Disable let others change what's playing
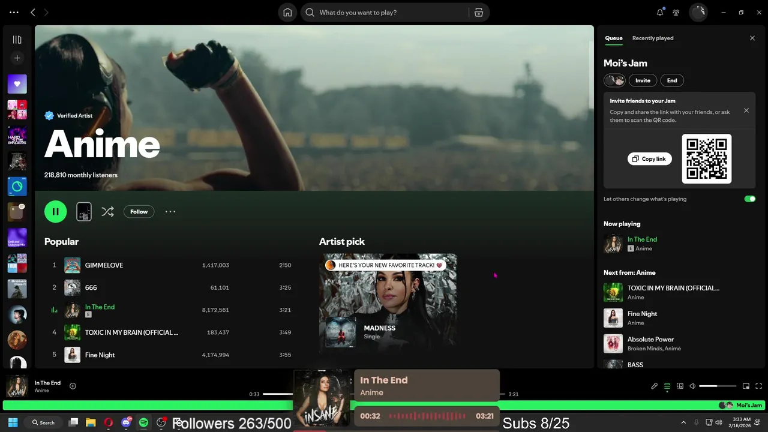The height and width of the screenshot is (432, 768). pyautogui.click(x=749, y=199)
